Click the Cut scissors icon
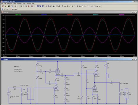Screen dimensions: 138x105 pyautogui.click(x=46, y=6)
